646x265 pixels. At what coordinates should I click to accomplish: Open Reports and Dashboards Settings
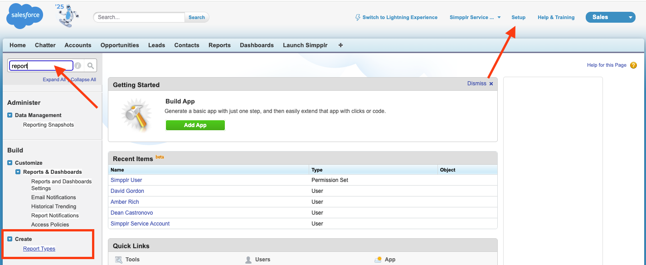(62, 185)
